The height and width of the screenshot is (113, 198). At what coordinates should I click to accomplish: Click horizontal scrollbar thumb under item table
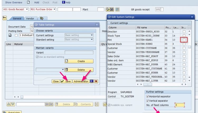click(x=22, y=97)
